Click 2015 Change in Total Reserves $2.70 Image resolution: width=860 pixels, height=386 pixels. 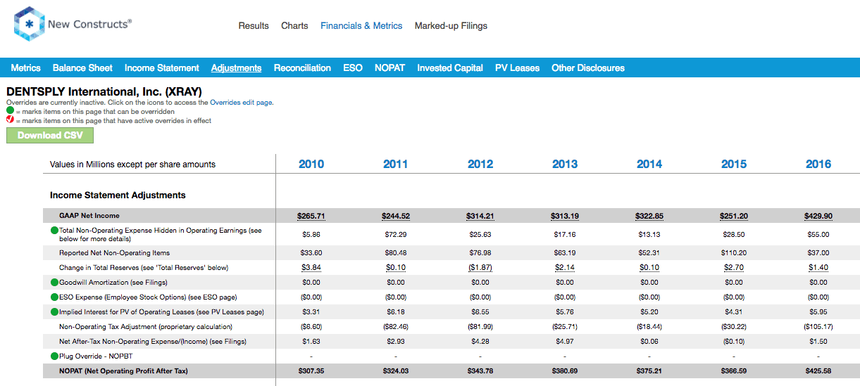(734, 268)
